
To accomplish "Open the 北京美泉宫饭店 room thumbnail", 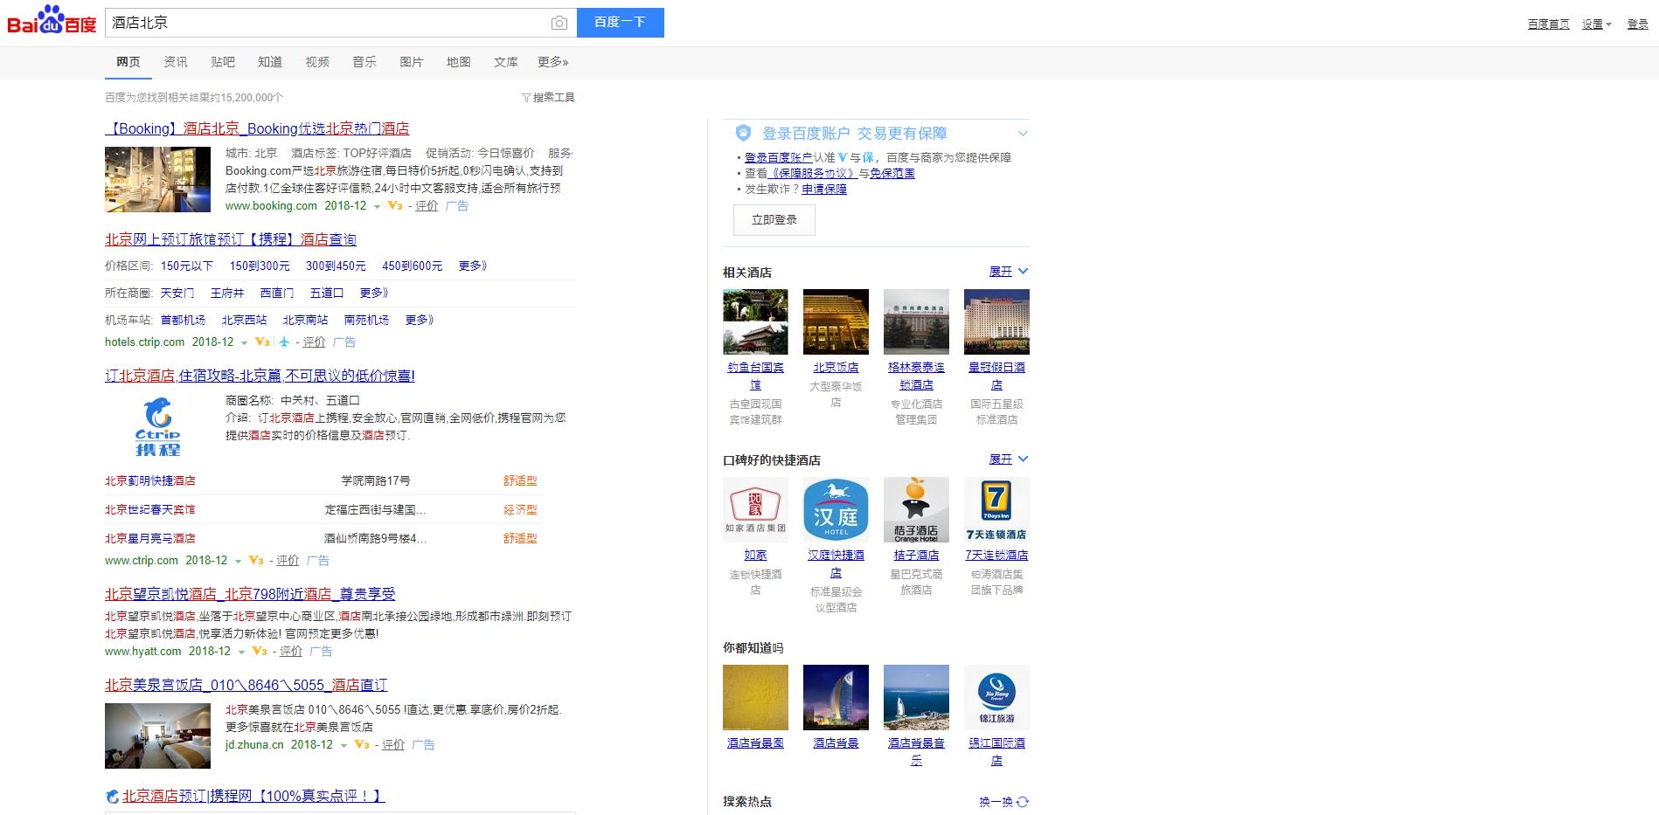I will point(157,736).
